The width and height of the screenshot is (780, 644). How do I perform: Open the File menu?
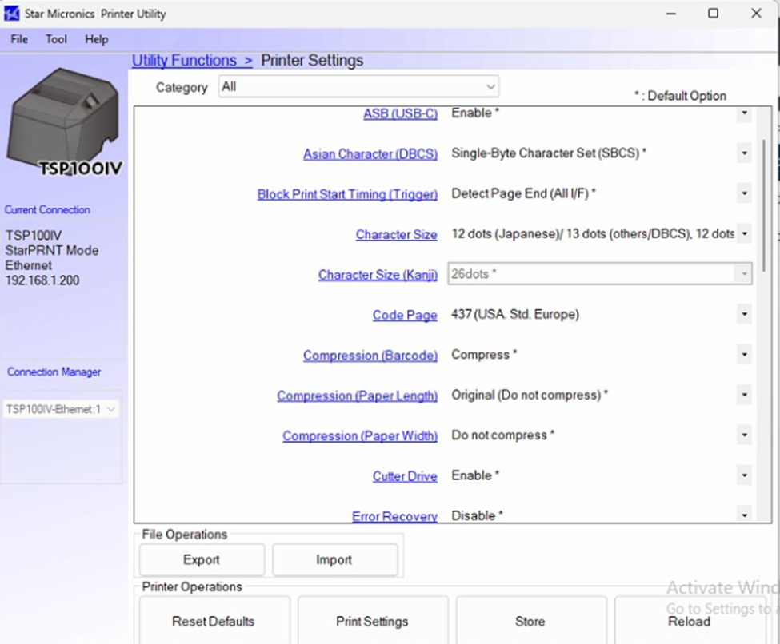[x=19, y=39]
